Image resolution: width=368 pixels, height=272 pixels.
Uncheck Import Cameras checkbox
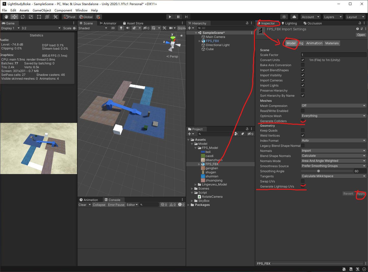[x=303, y=80]
